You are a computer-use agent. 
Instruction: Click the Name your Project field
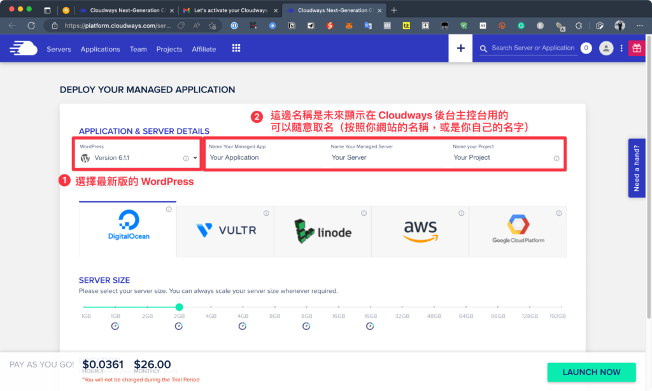[x=502, y=157]
